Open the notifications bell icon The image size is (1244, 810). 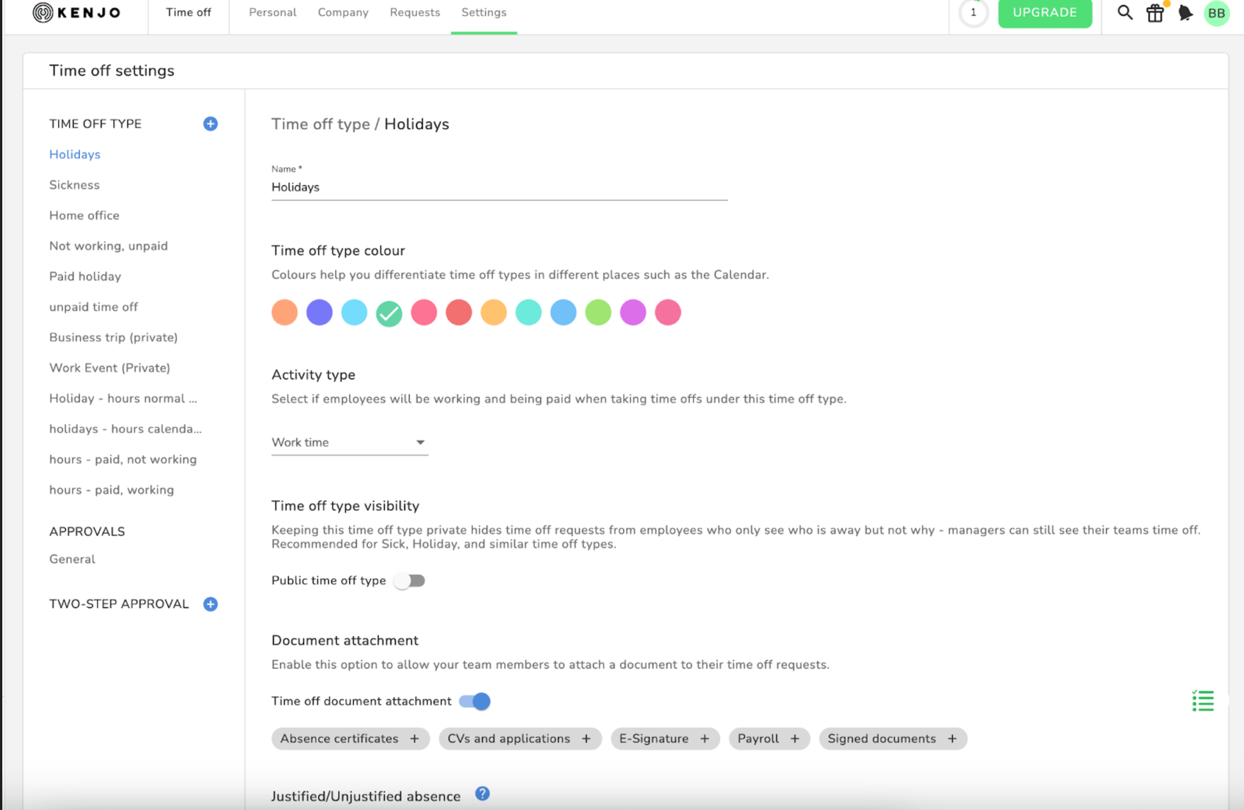[1185, 13]
